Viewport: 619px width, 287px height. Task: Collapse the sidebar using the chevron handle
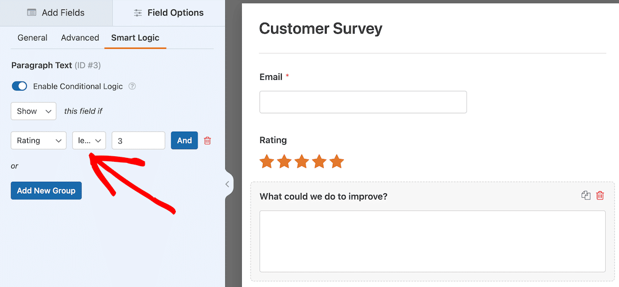[227, 184]
